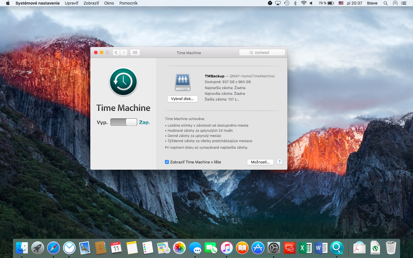Click the TMBackup network disk icon
Image resolution: width=413 pixels, height=258 pixels.
(183, 82)
